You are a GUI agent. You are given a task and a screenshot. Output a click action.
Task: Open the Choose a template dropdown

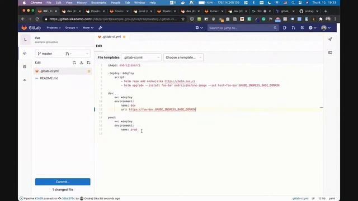tap(183, 58)
